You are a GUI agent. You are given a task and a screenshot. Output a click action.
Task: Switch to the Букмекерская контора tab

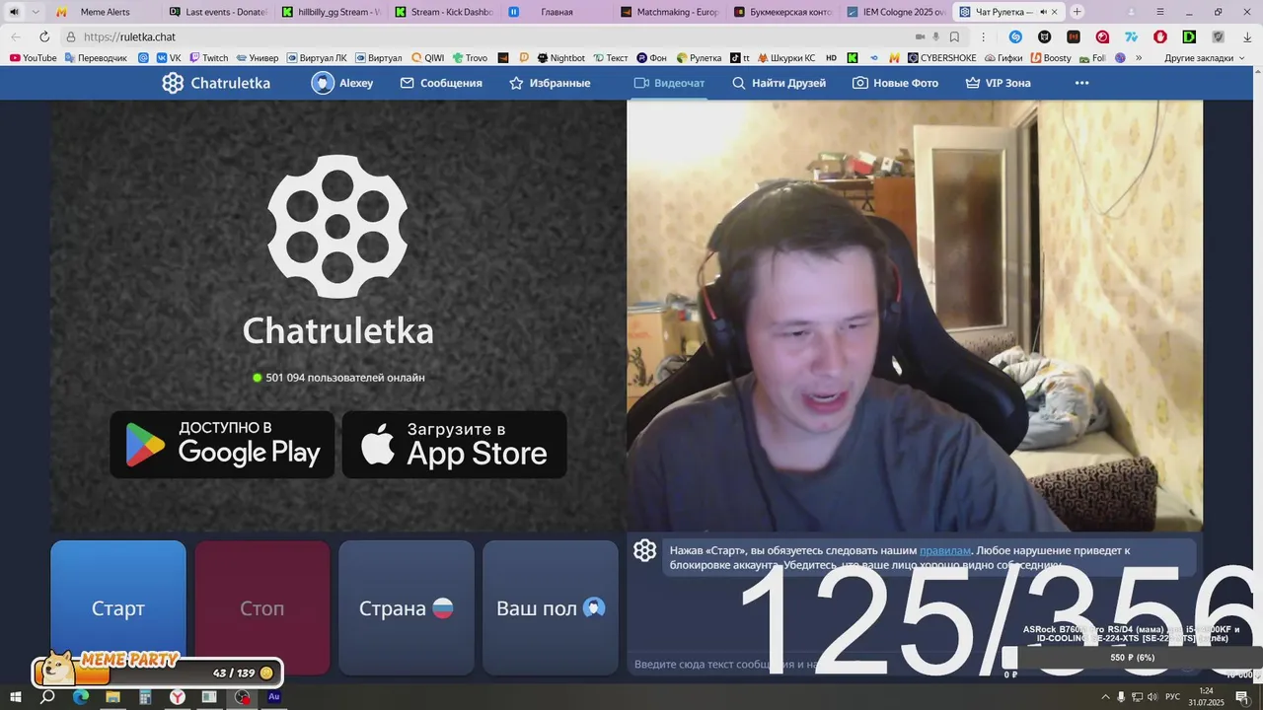782,12
